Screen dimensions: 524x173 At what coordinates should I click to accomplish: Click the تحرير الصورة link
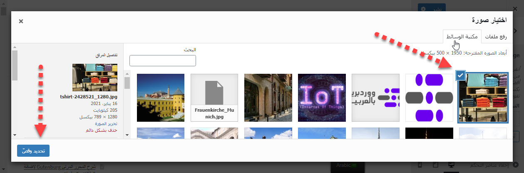coord(107,124)
